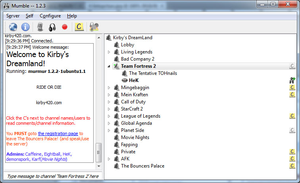This screenshot has height=183, width=300.
Task: Open the AFK channel comment icon
Action: point(292,159)
